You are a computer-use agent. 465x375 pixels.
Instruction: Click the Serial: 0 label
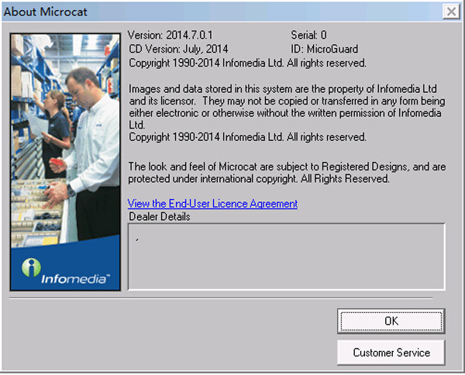click(x=308, y=35)
